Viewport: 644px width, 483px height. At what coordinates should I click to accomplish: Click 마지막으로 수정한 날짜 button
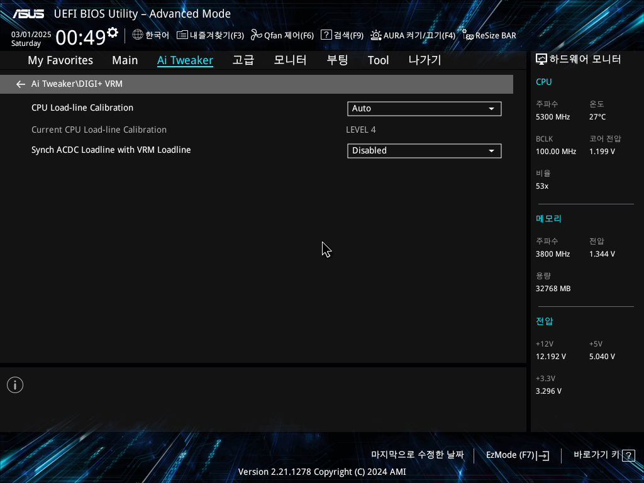click(418, 455)
